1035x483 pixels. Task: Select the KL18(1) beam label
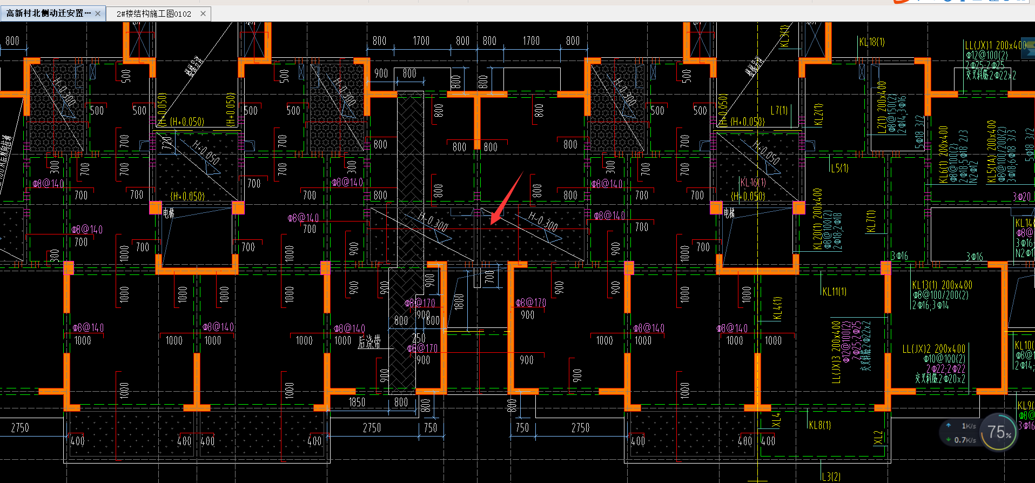click(x=872, y=42)
